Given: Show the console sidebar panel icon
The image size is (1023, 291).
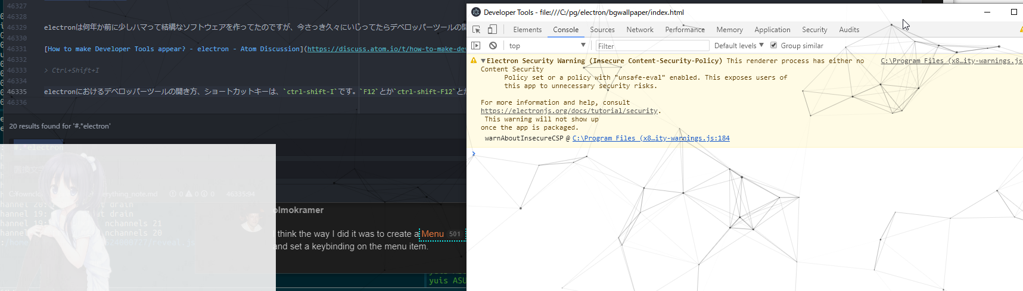Looking at the screenshot, I should 475,46.
